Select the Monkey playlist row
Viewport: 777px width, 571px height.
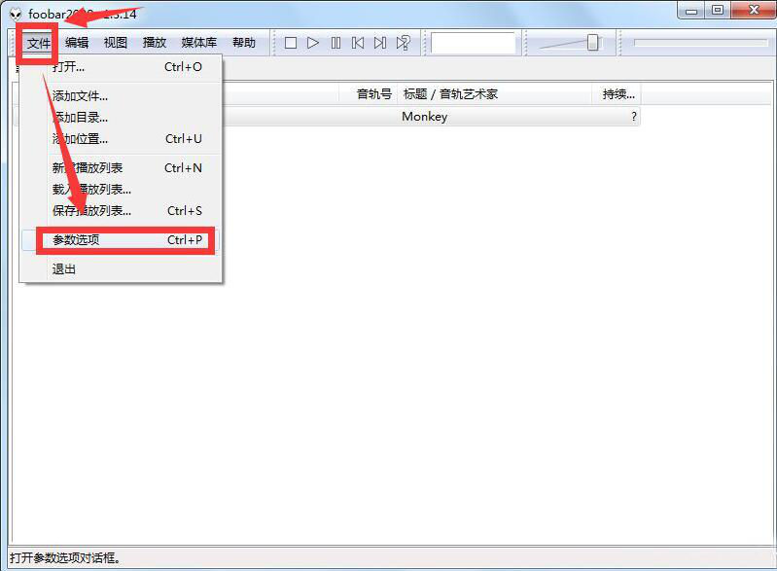click(431, 117)
